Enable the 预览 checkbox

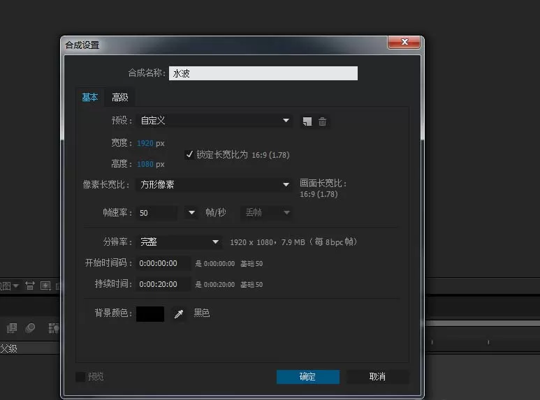pyautogui.click(x=80, y=376)
